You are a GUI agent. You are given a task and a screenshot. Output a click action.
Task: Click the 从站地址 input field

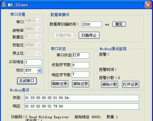click(x=33, y=62)
